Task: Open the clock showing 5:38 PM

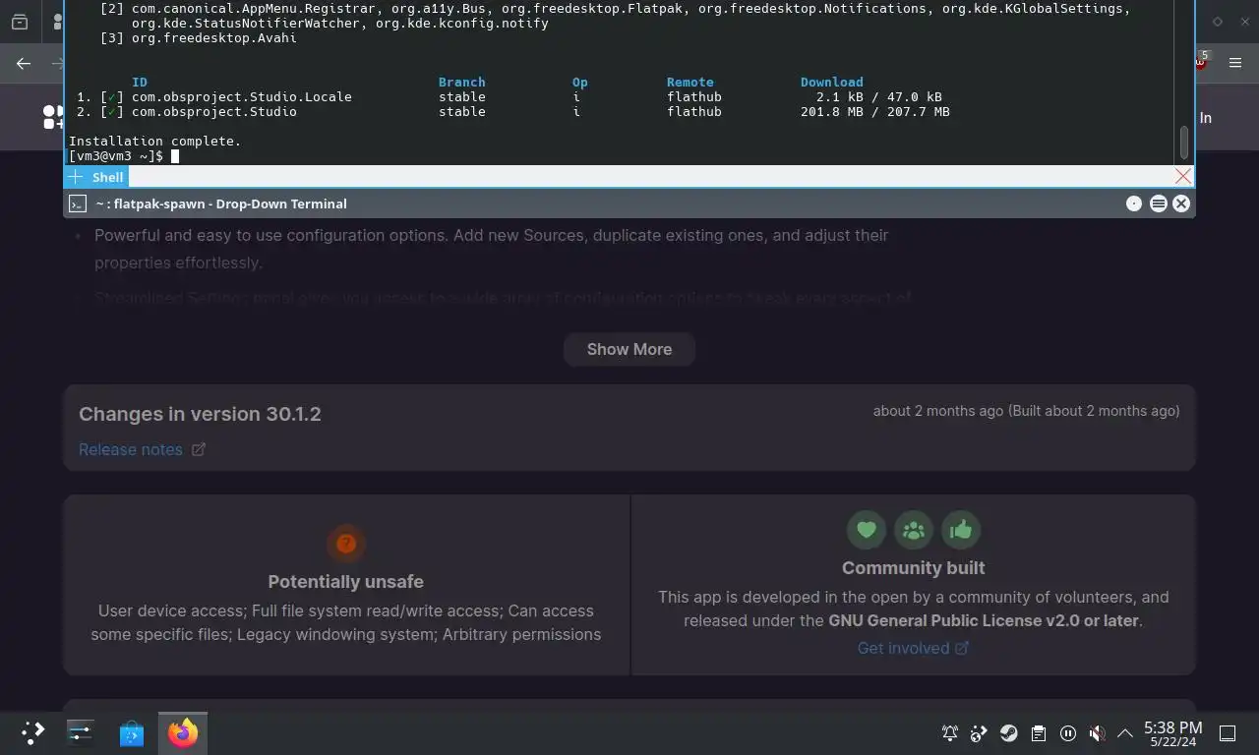Action: click(x=1172, y=733)
